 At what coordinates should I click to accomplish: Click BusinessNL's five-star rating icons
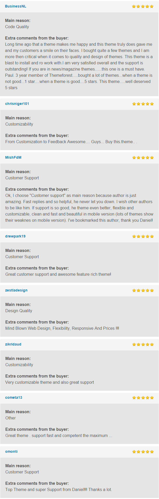pos(143,6)
